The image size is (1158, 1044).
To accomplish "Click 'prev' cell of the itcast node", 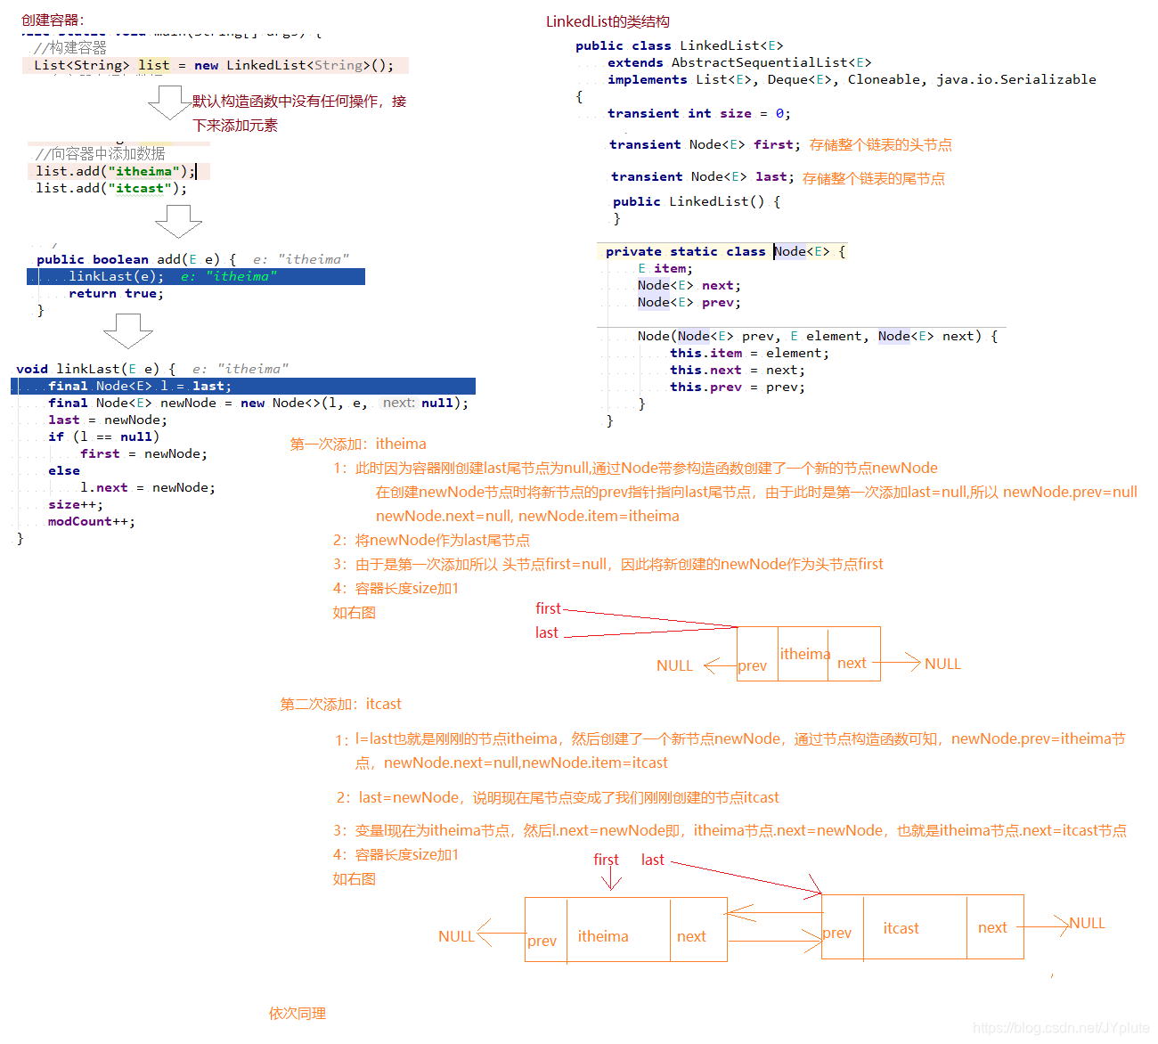I will [842, 927].
